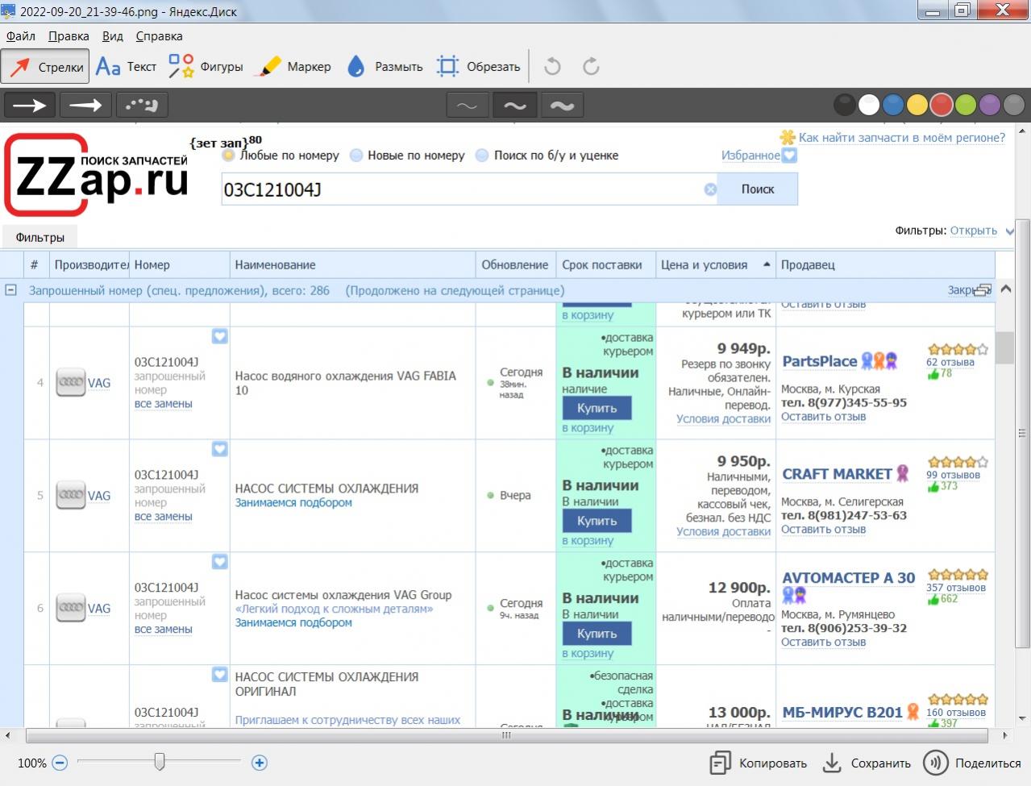The image size is (1031, 786).
Task: Open the Вид menu
Action: 113,36
